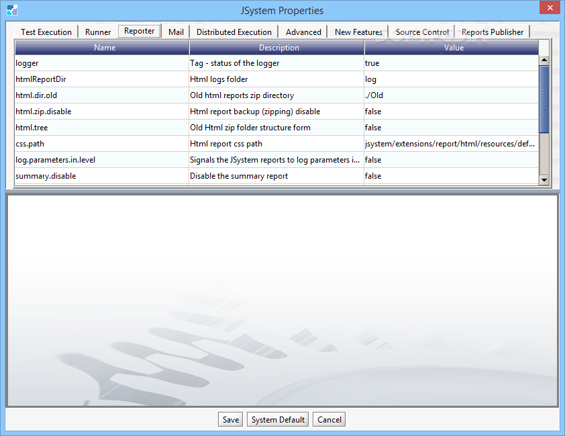This screenshot has width=565, height=436.
Task: Click the false value of summary.disable
Action: point(452,176)
